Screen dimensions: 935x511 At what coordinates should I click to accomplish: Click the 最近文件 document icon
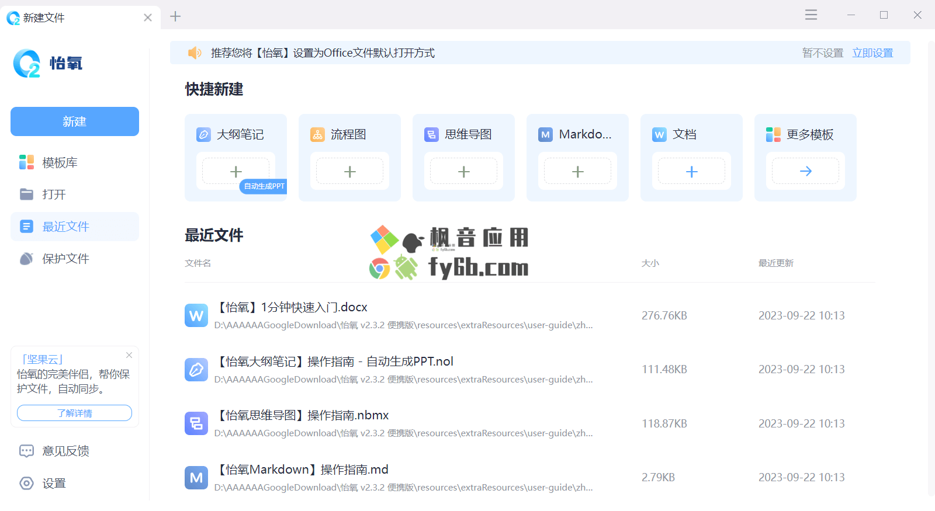point(26,227)
